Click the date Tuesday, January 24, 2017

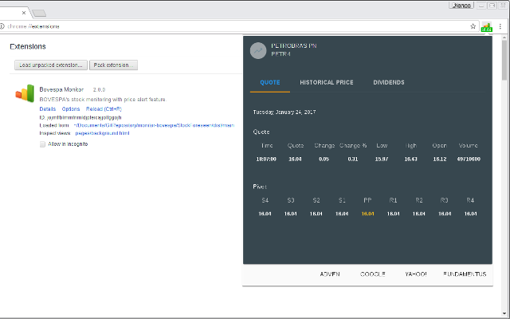pyautogui.click(x=284, y=112)
